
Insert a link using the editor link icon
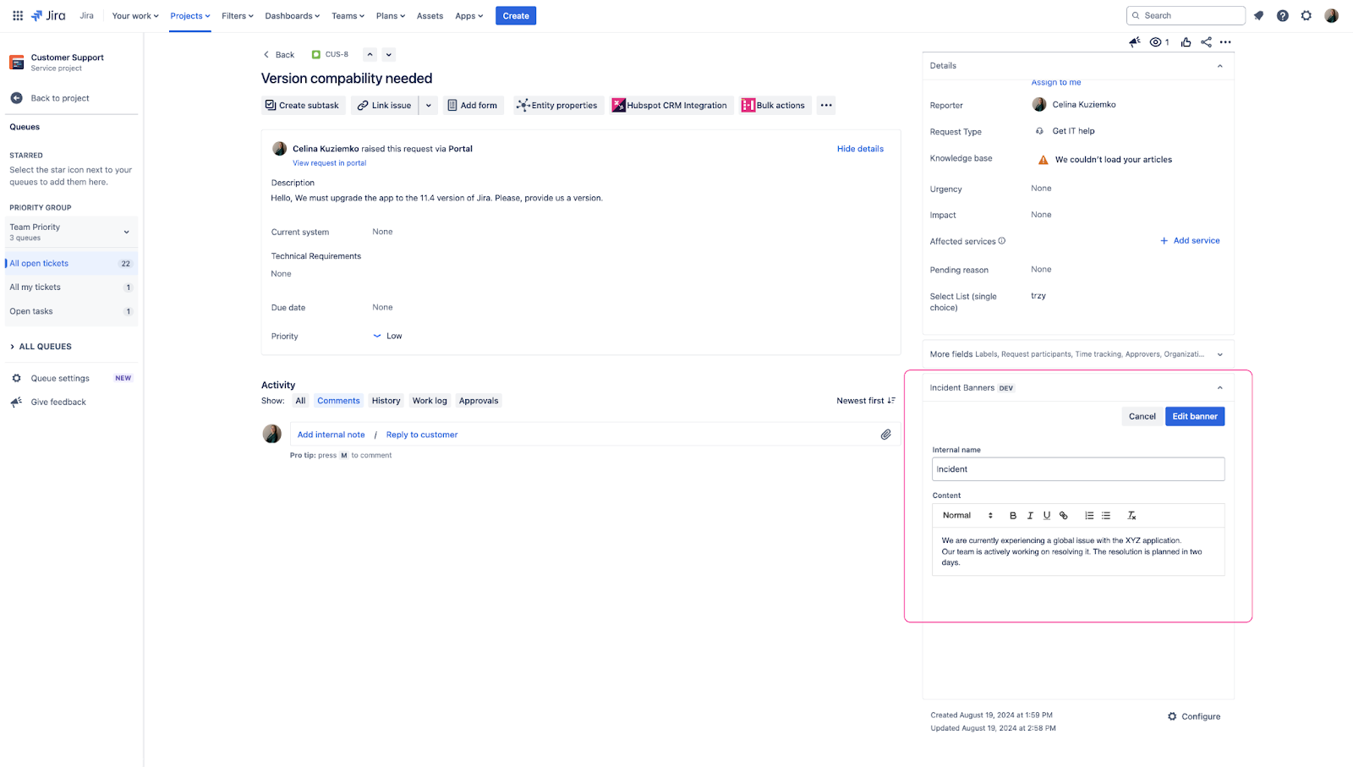(x=1064, y=516)
